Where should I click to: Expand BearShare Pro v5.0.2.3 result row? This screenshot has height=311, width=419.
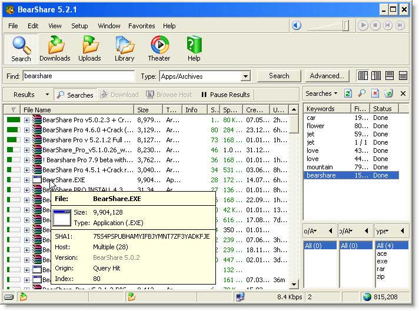click(26, 120)
